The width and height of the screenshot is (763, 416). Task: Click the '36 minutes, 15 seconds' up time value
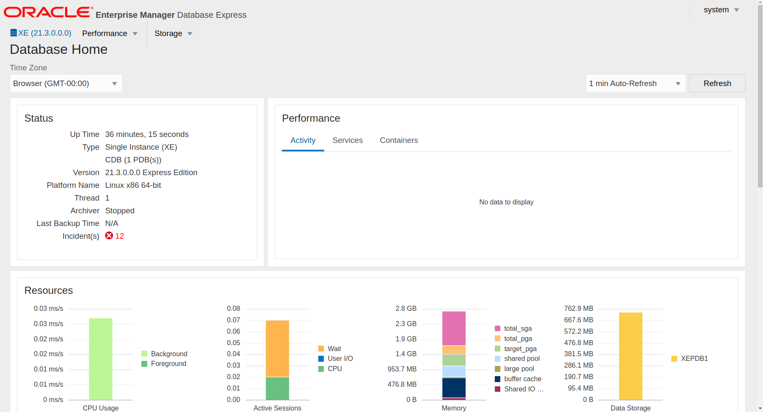click(x=147, y=134)
